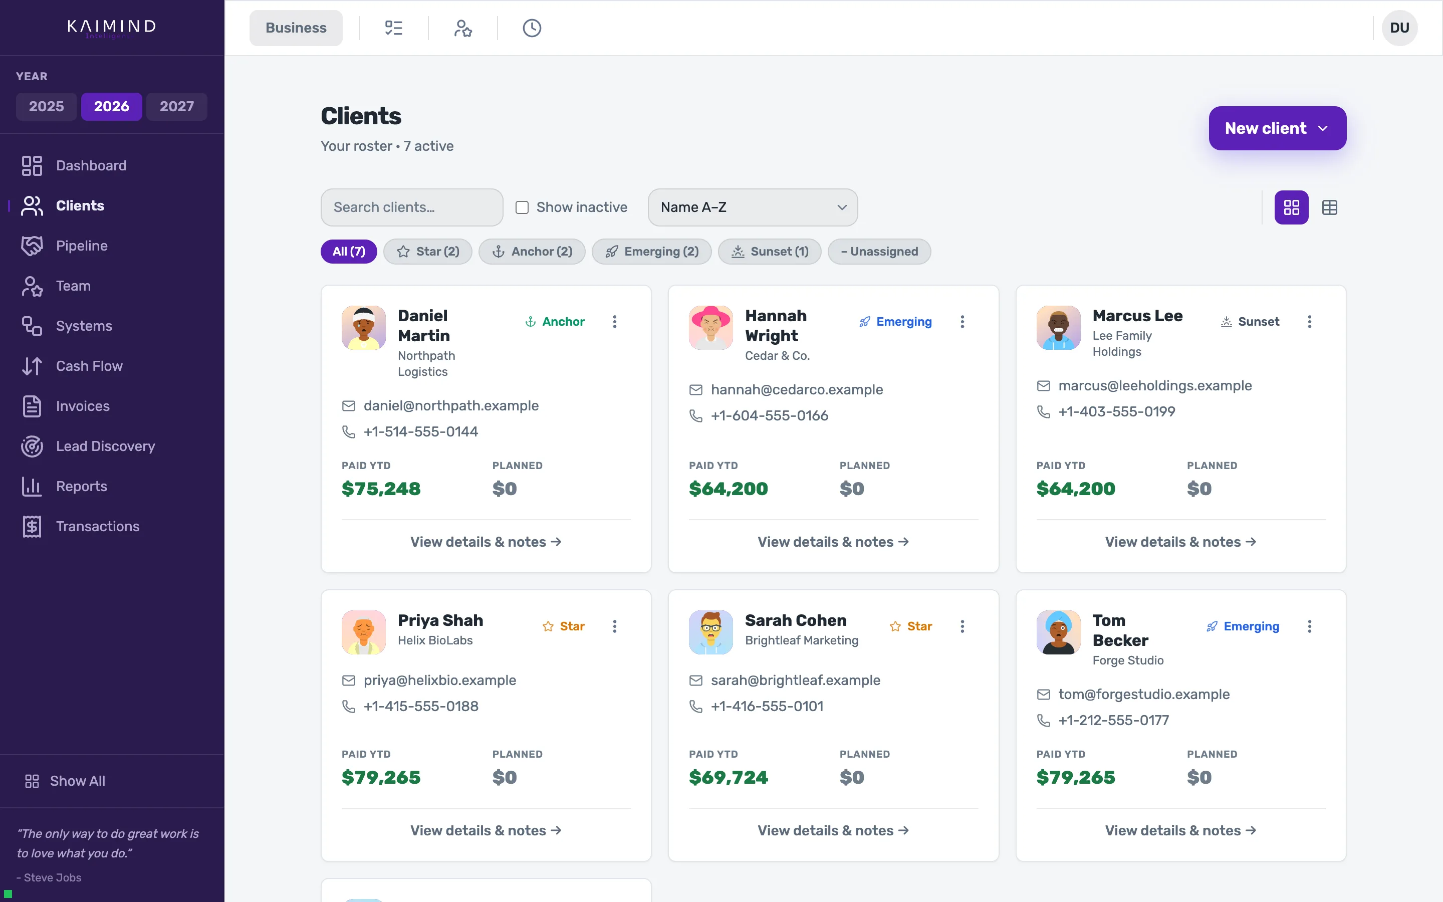Open Marcus Lee's three-dot menu
This screenshot has width=1443, height=902.
pyautogui.click(x=1309, y=322)
